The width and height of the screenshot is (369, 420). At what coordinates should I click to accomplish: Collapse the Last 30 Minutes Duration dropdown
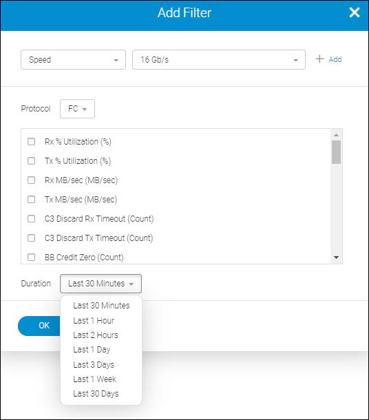(x=101, y=284)
